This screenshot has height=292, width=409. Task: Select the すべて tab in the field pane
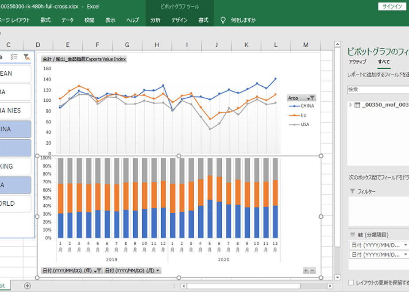(384, 62)
